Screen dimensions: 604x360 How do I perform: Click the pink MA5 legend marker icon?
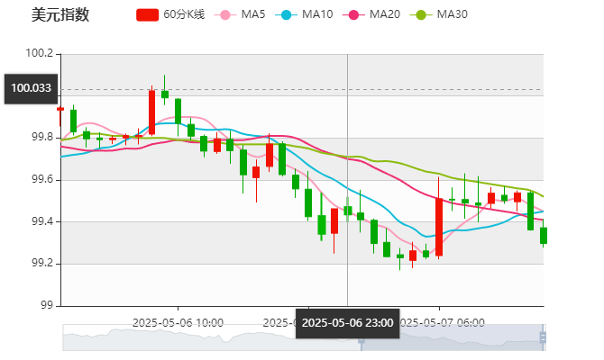pos(224,14)
